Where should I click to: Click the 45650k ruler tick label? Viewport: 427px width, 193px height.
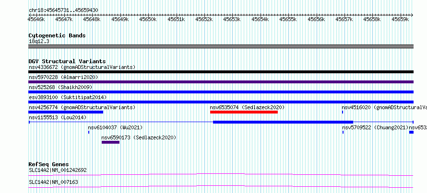pyautogui.click(x=148, y=19)
